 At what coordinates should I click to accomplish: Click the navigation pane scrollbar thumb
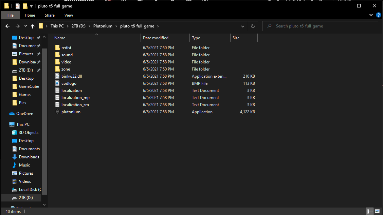click(44, 121)
